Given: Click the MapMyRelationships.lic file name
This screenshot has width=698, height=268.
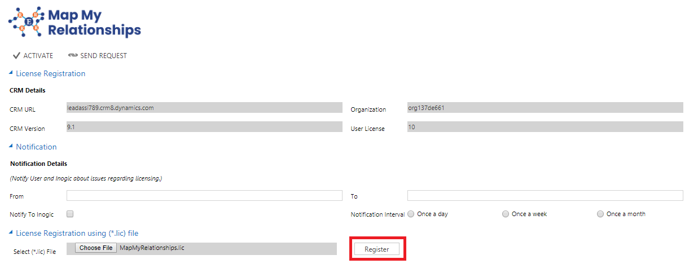Looking at the screenshot, I should click(152, 248).
